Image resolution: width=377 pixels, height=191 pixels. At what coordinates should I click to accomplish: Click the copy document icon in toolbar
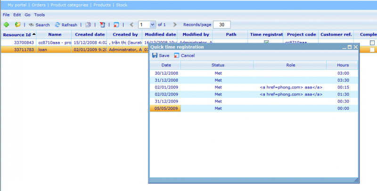point(88,24)
